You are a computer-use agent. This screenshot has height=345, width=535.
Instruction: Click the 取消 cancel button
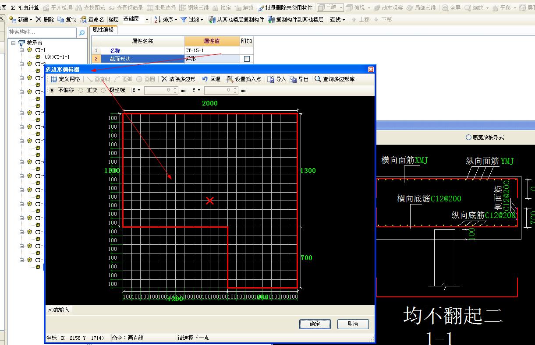(x=353, y=324)
